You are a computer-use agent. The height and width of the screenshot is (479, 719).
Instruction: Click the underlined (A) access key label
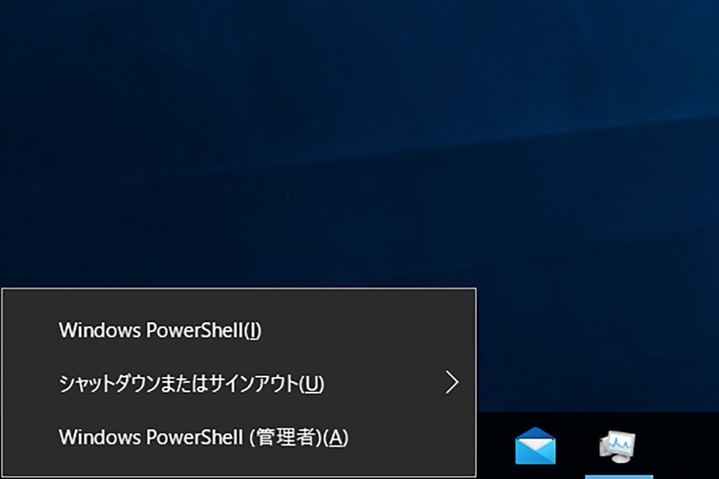[x=336, y=438]
